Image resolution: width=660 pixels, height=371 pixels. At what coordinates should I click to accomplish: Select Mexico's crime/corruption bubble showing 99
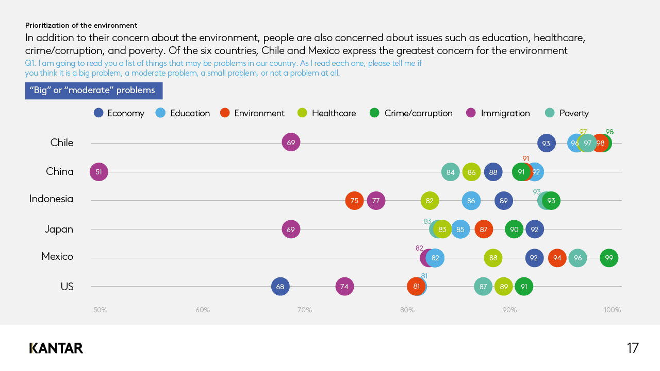tap(609, 258)
